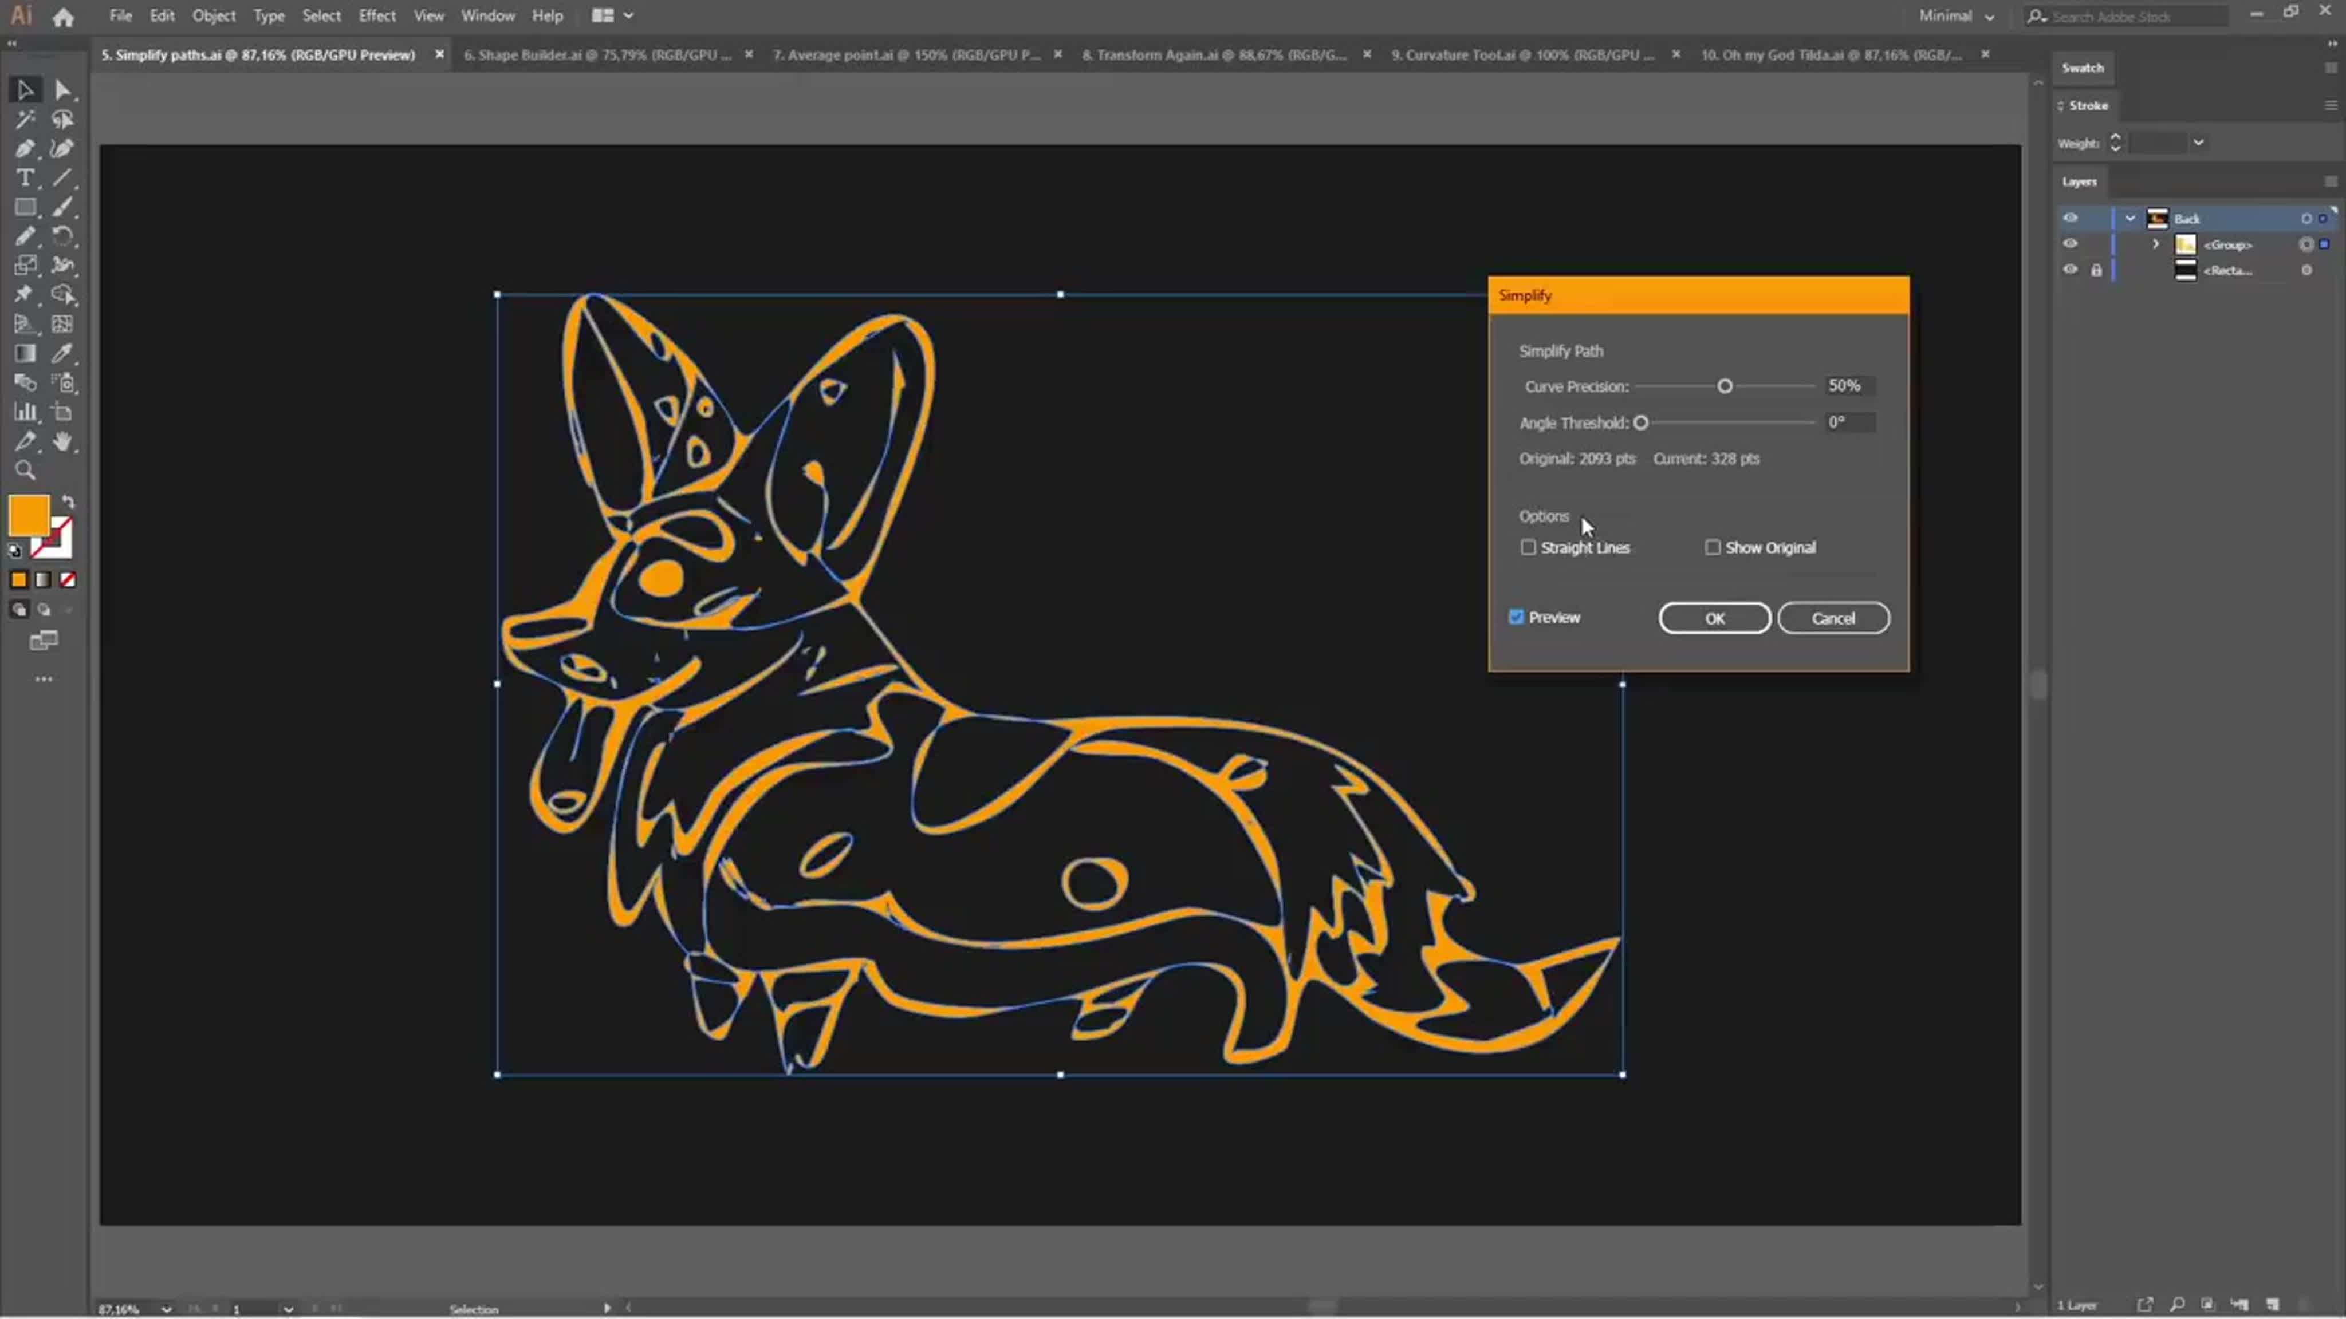2346x1319 pixels.
Task: Open the zoom level dropdown
Action: click(x=167, y=1309)
